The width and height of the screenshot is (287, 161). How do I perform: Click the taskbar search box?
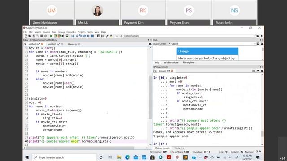64,157
